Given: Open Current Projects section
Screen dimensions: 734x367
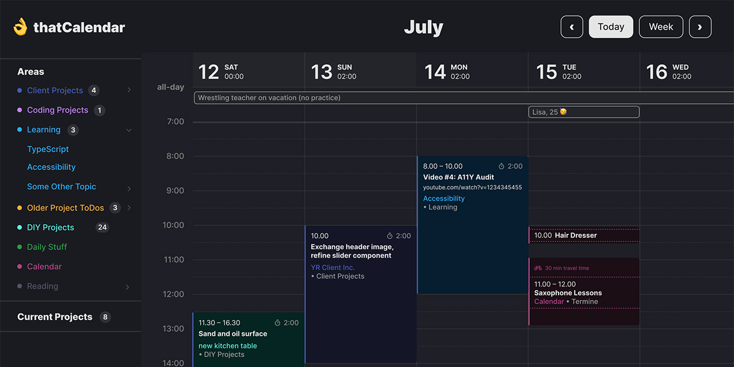Looking at the screenshot, I should 54,317.
